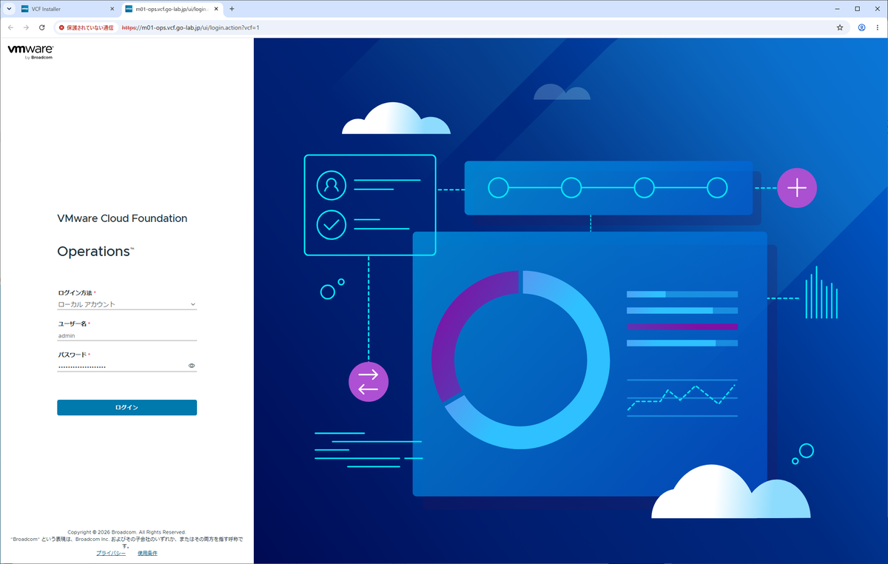Image resolution: width=888 pixels, height=564 pixels.
Task: Close the VCF Installer tab
Action: pos(112,9)
